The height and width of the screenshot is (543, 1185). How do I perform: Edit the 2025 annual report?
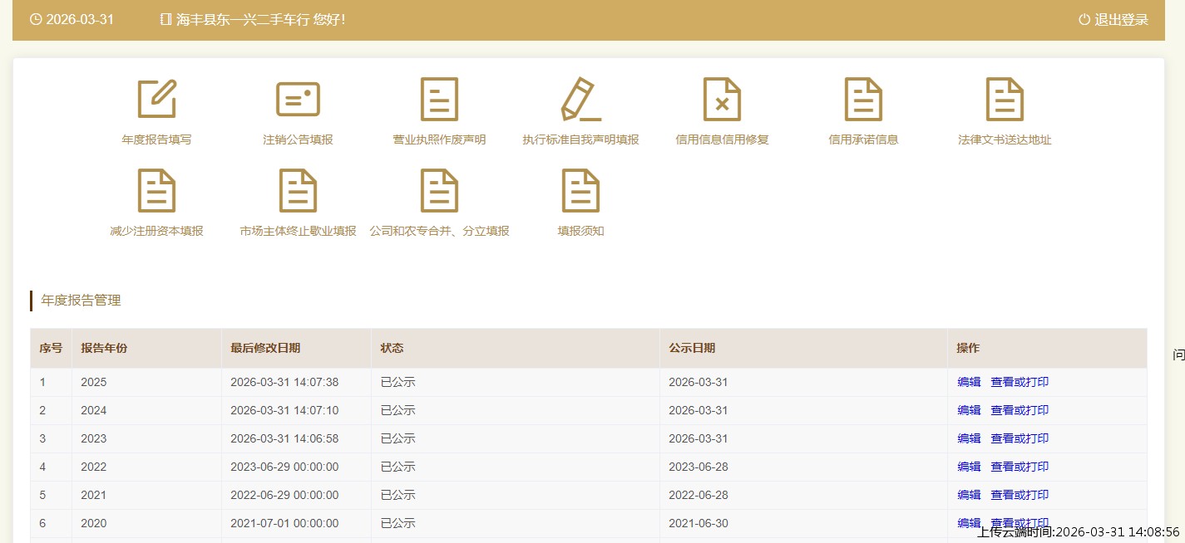(969, 383)
